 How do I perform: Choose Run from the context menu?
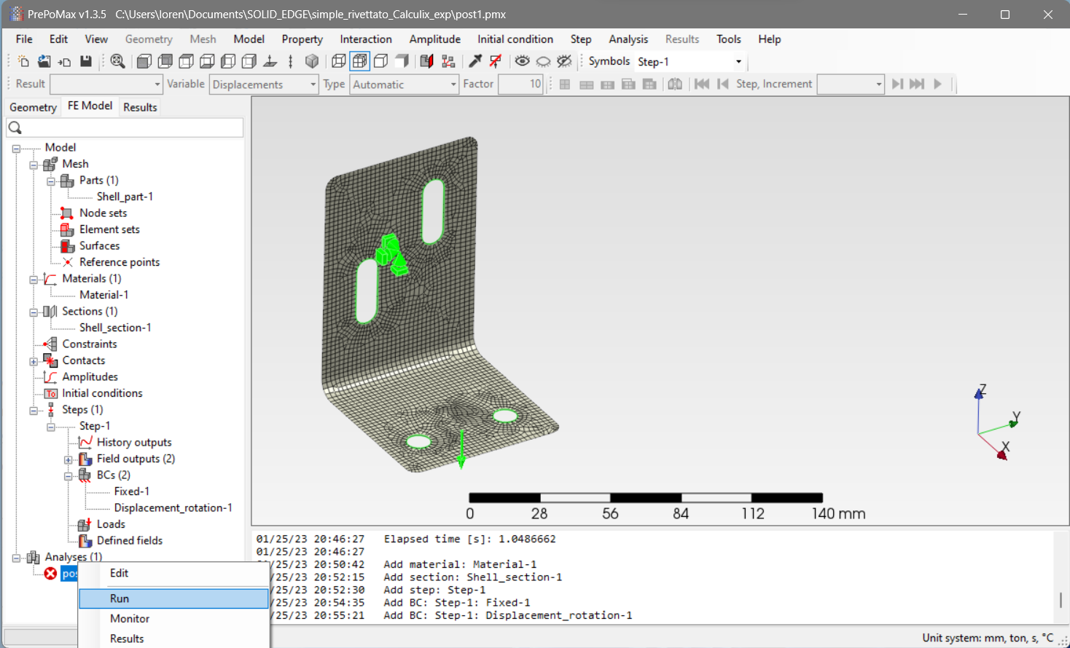click(120, 598)
